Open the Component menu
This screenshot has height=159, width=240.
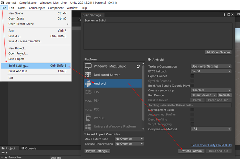click(56, 8)
